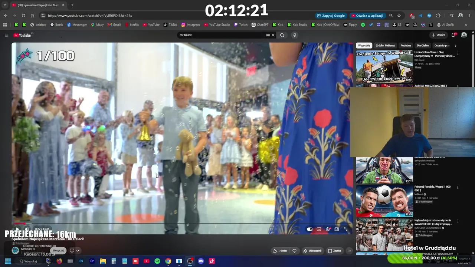The height and width of the screenshot is (267, 475).
Task: Open a new browser tab
Action: coord(72,5)
